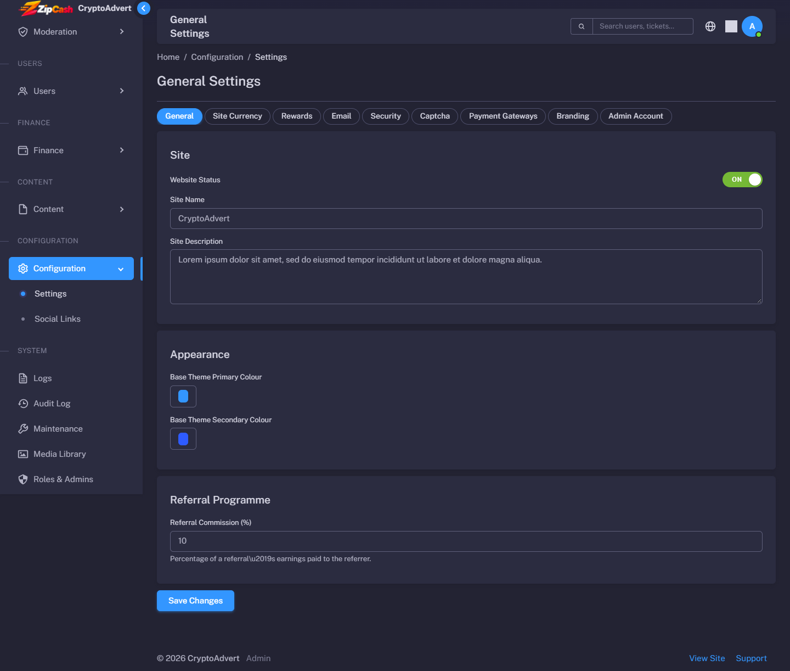The image size is (790, 671).
Task: Go to Home in the breadcrumb
Action: pos(168,57)
